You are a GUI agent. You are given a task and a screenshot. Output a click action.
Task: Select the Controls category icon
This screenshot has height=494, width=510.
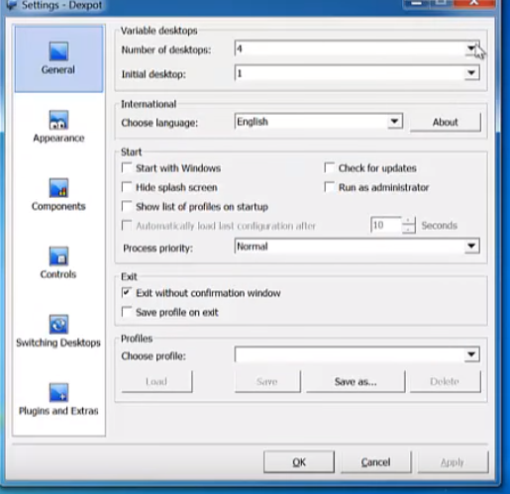coord(58,256)
